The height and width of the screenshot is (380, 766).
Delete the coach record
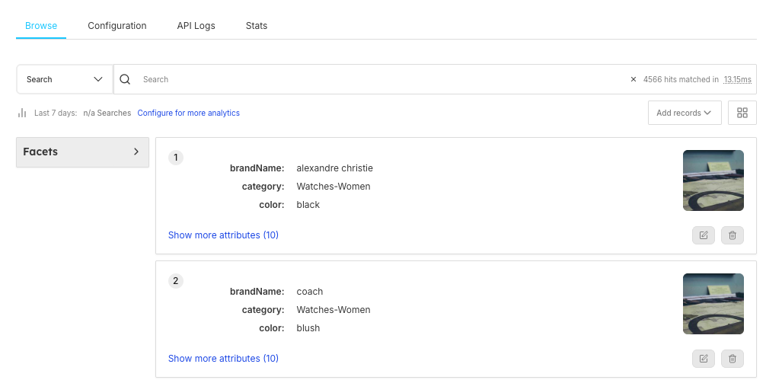pos(732,359)
